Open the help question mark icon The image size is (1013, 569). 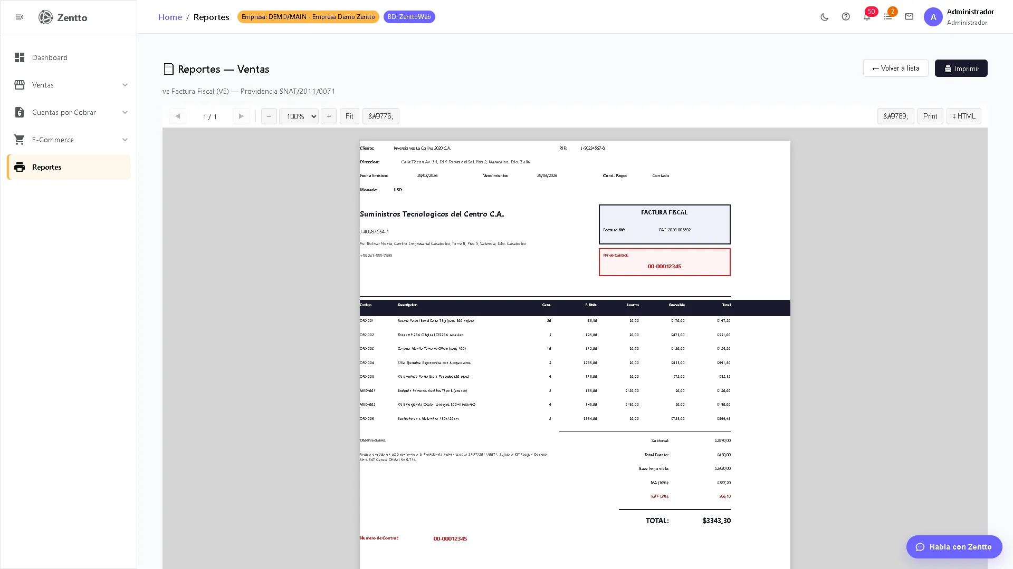[x=846, y=17]
